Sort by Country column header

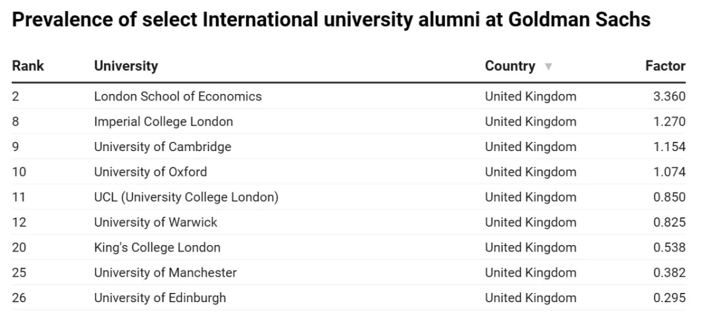pyautogui.click(x=510, y=66)
